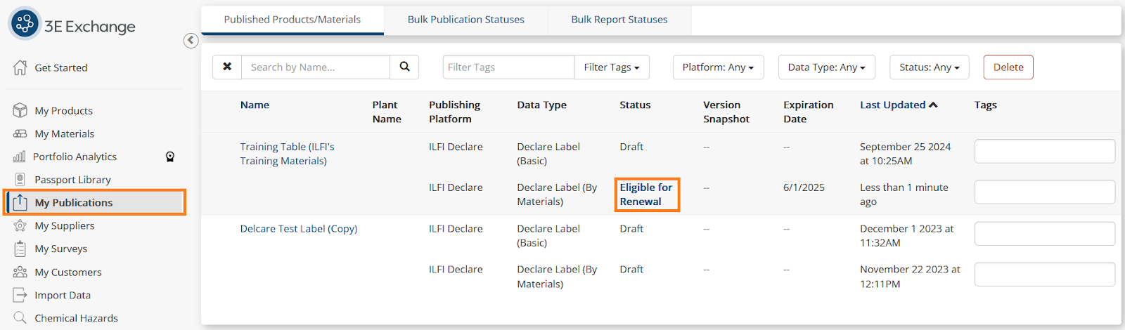This screenshot has width=1125, height=330.
Task: Open My Customers in the sidebar
Action: pyautogui.click(x=68, y=272)
